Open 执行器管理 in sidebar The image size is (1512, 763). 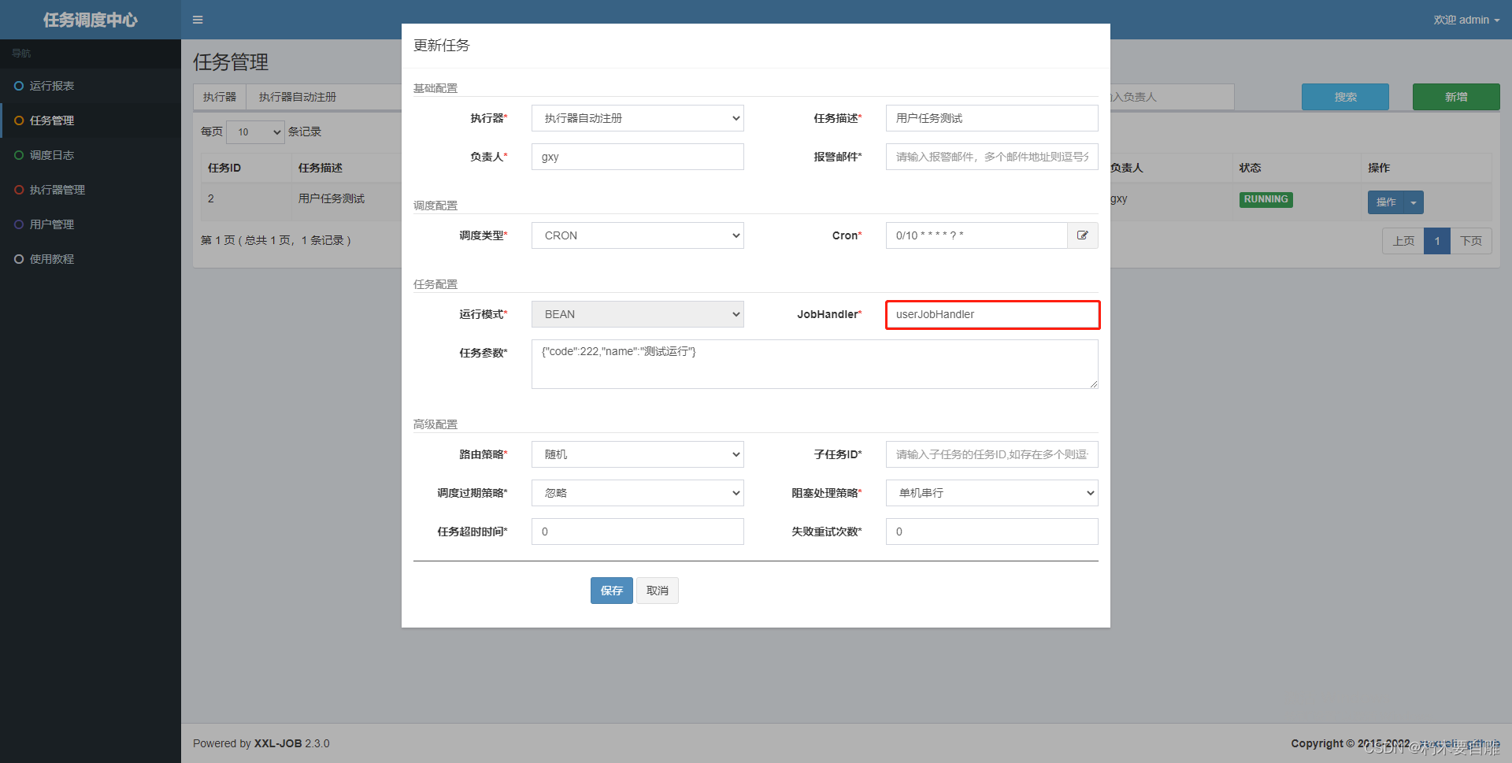click(x=91, y=190)
